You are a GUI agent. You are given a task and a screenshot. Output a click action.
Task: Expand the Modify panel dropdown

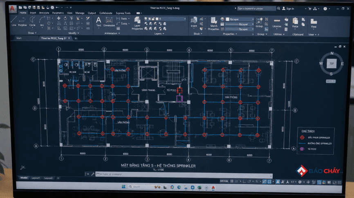[x=74, y=33]
